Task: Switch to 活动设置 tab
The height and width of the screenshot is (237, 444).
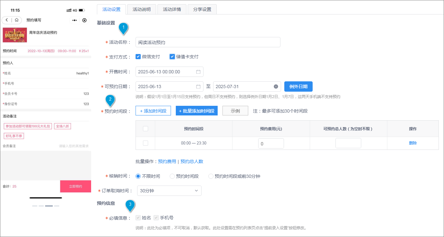Action: [111, 9]
